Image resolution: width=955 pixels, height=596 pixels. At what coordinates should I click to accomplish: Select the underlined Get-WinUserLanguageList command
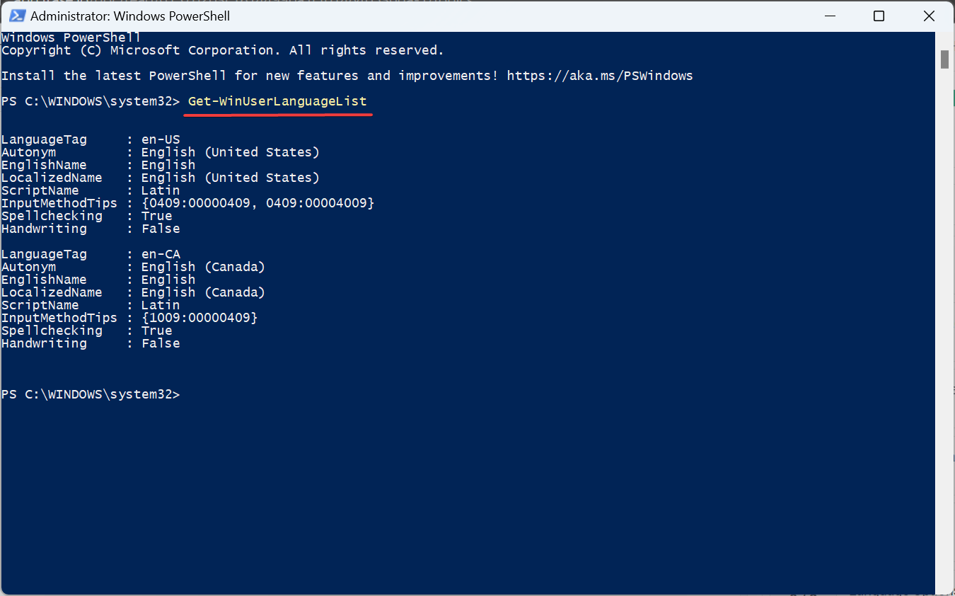277,101
